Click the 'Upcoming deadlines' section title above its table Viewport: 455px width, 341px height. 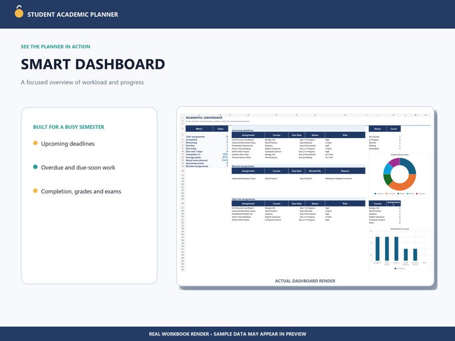tap(242, 131)
